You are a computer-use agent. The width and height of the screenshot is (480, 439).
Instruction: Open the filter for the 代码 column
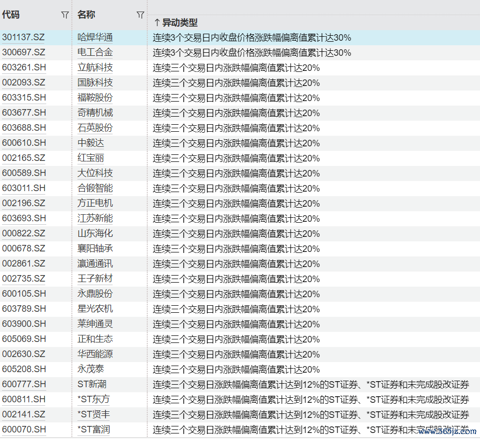pyautogui.click(x=65, y=15)
